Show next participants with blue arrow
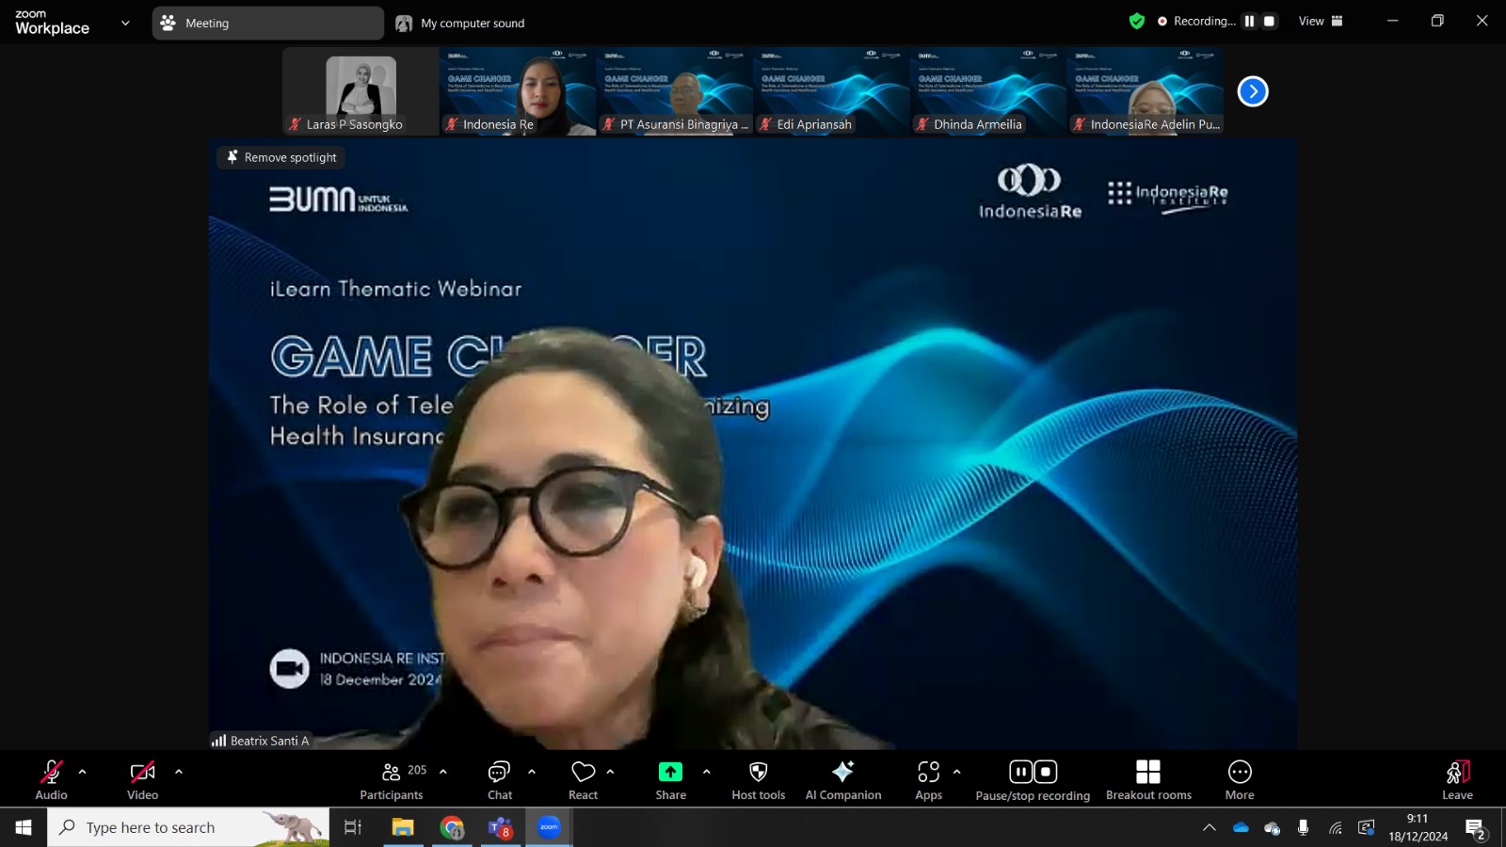Image resolution: width=1506 pixels, height=847 pixels. [x=1253, y=91]
